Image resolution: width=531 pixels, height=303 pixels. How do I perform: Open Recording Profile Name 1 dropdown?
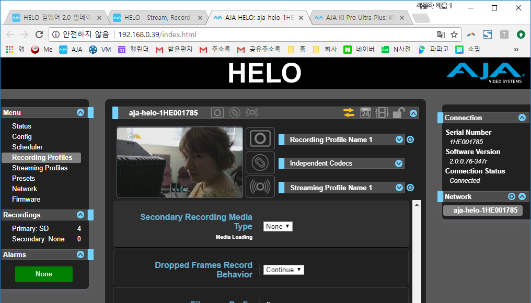click(x=399, y=139)
